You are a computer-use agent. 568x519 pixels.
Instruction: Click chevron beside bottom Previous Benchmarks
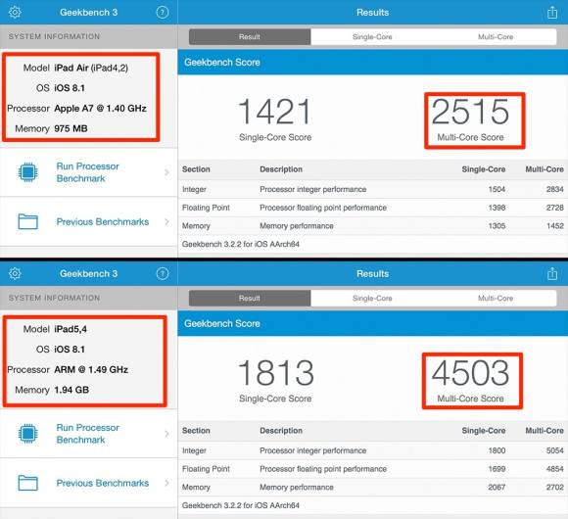pyautogui.click(x=166, y=483)
